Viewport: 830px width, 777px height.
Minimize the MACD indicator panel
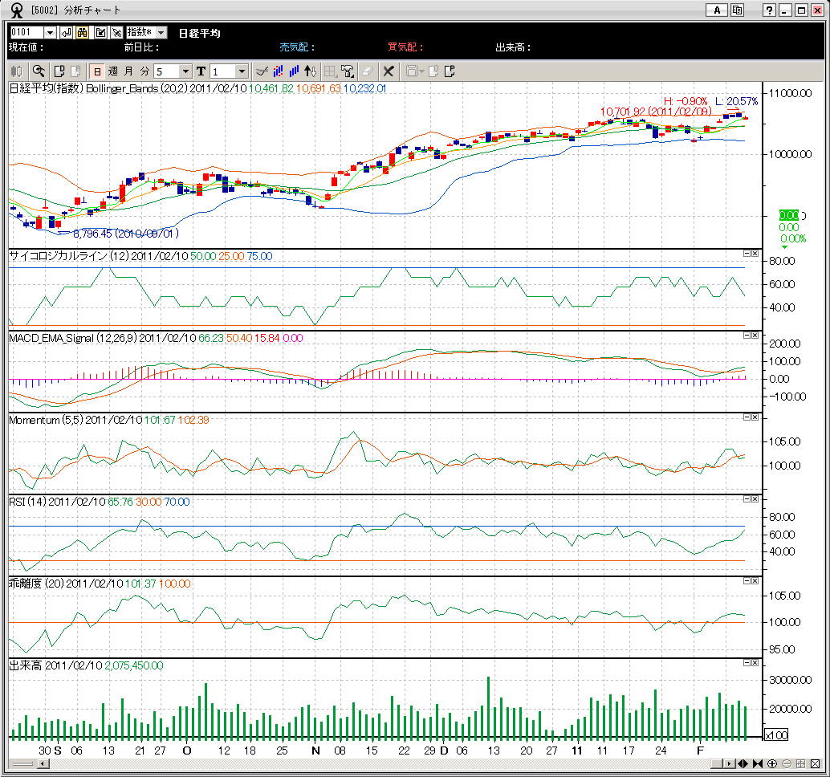tap(747, 335)
